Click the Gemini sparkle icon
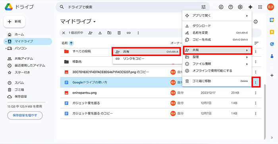The width and height of the screenshot is (278, 144). pos(250,7)
